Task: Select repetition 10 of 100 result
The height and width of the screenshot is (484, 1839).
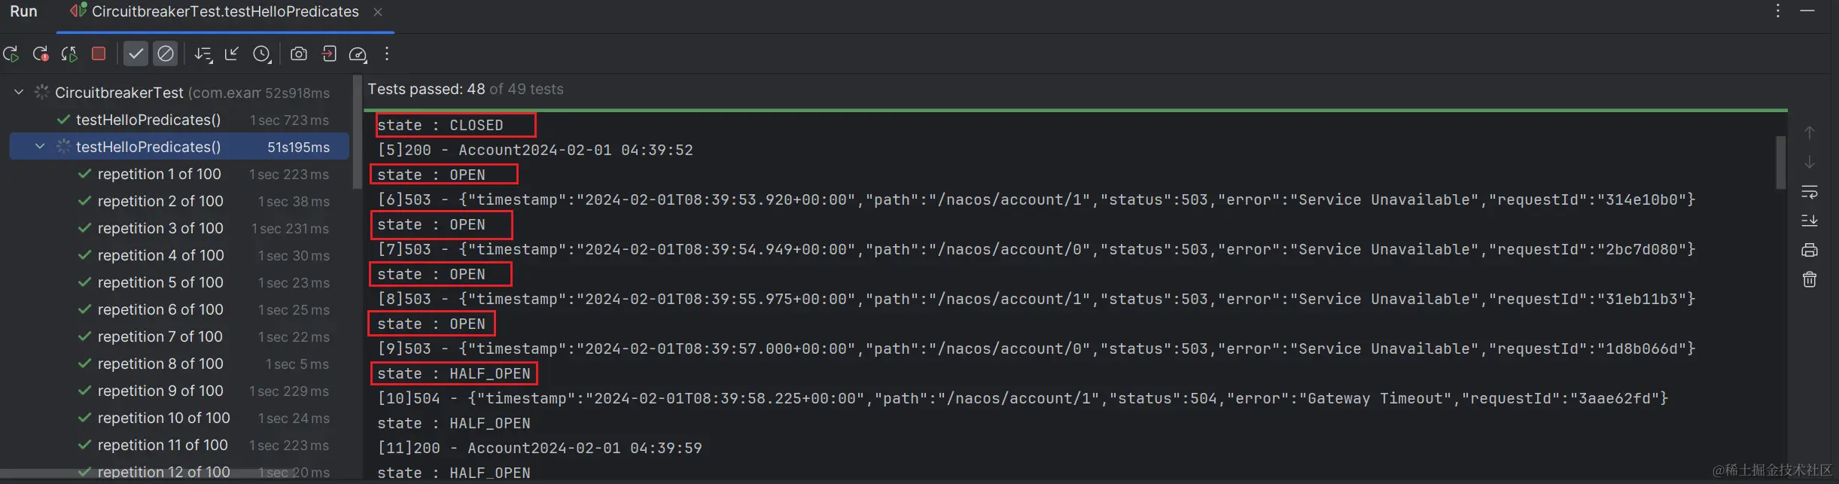Action: click(x=163, y=418)
